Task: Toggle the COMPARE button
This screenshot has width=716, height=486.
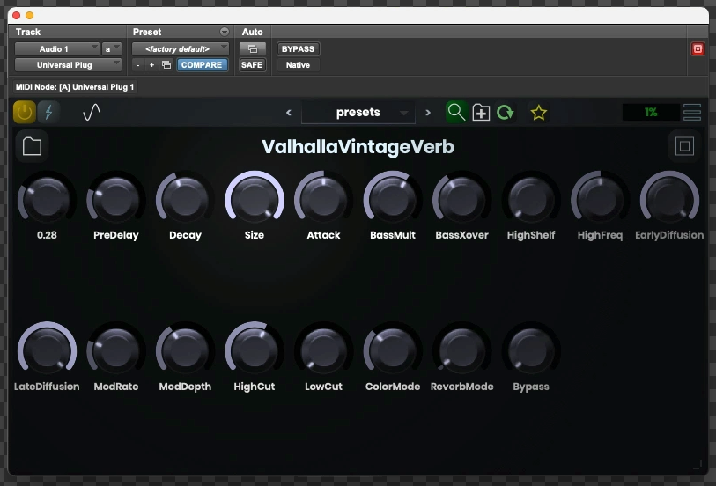Action: [x=202, y=65]
